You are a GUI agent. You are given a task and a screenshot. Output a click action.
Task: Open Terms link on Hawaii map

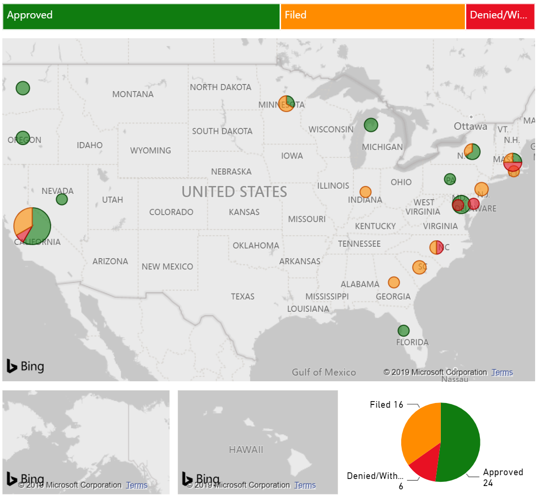point(305,485)
